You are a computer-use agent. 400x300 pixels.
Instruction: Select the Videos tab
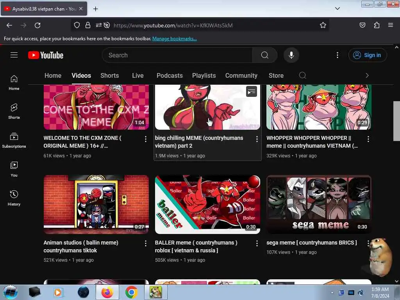[x=81, y=75]
